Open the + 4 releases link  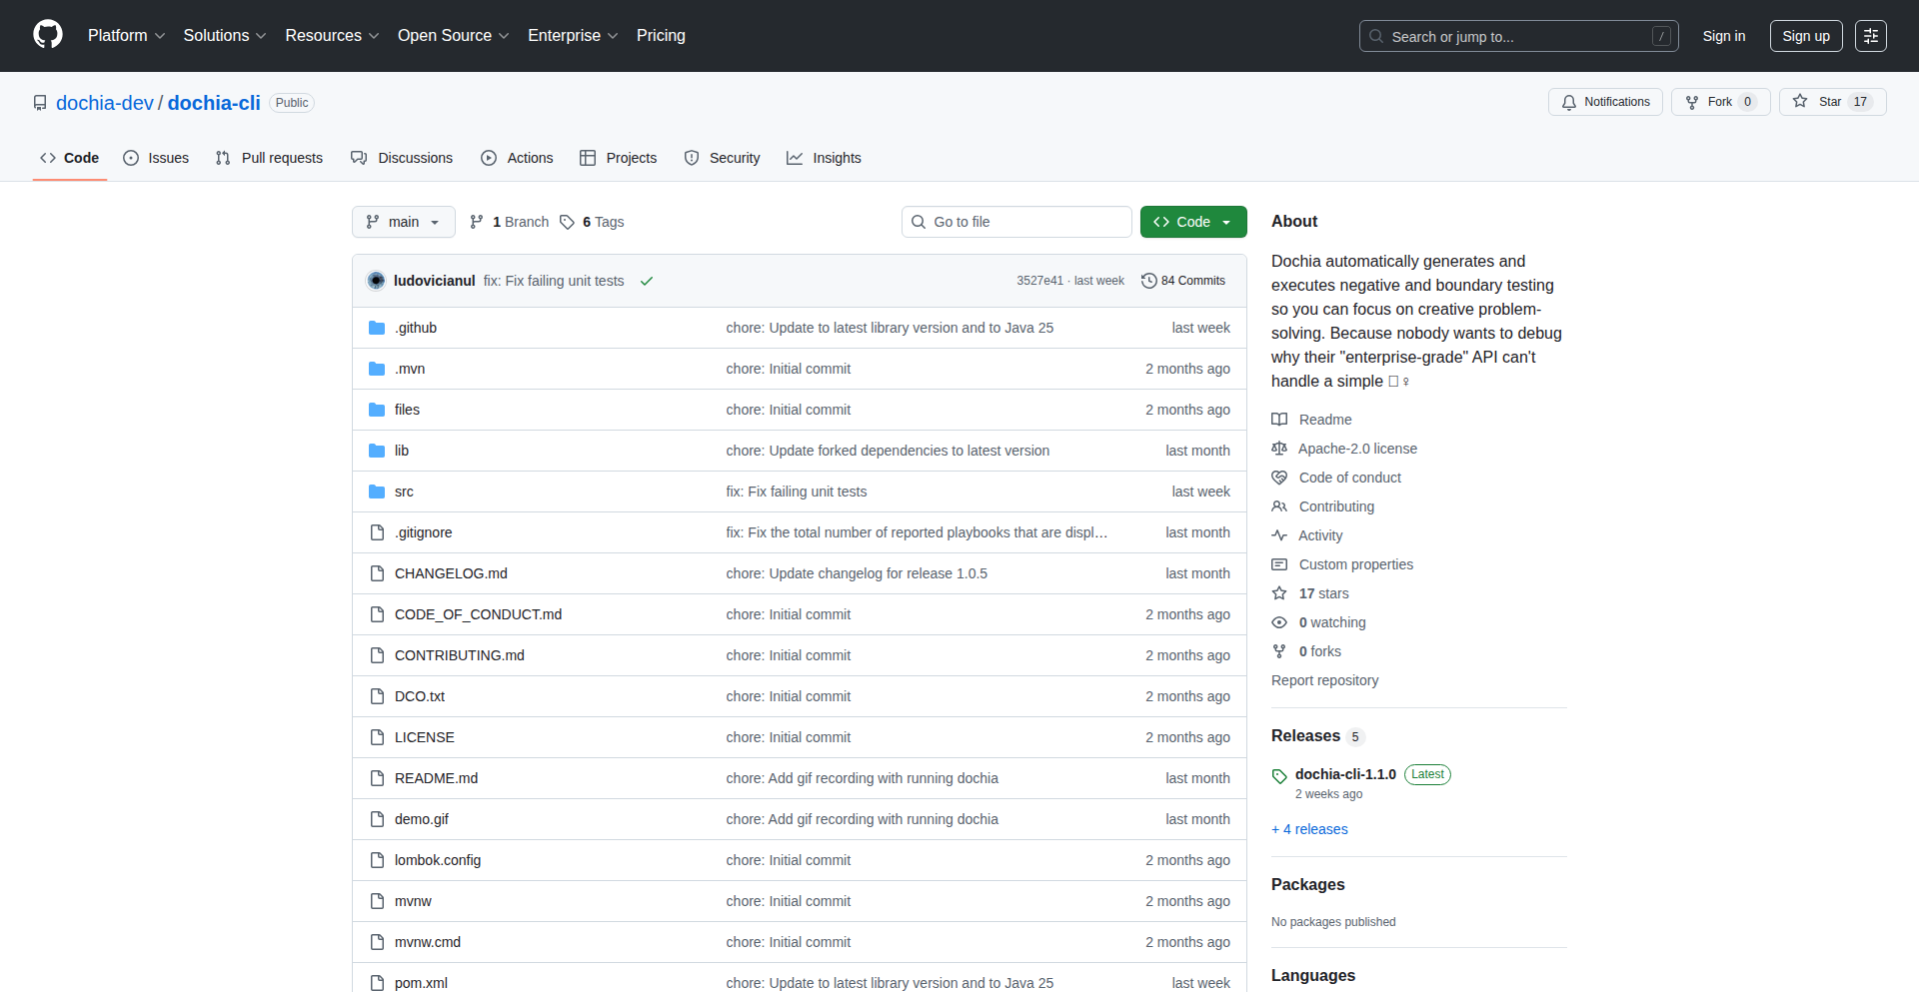click(1309, 829)
